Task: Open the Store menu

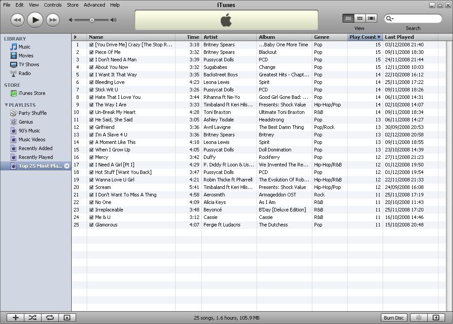Action: pyautogui.click(x=73, y=5)
